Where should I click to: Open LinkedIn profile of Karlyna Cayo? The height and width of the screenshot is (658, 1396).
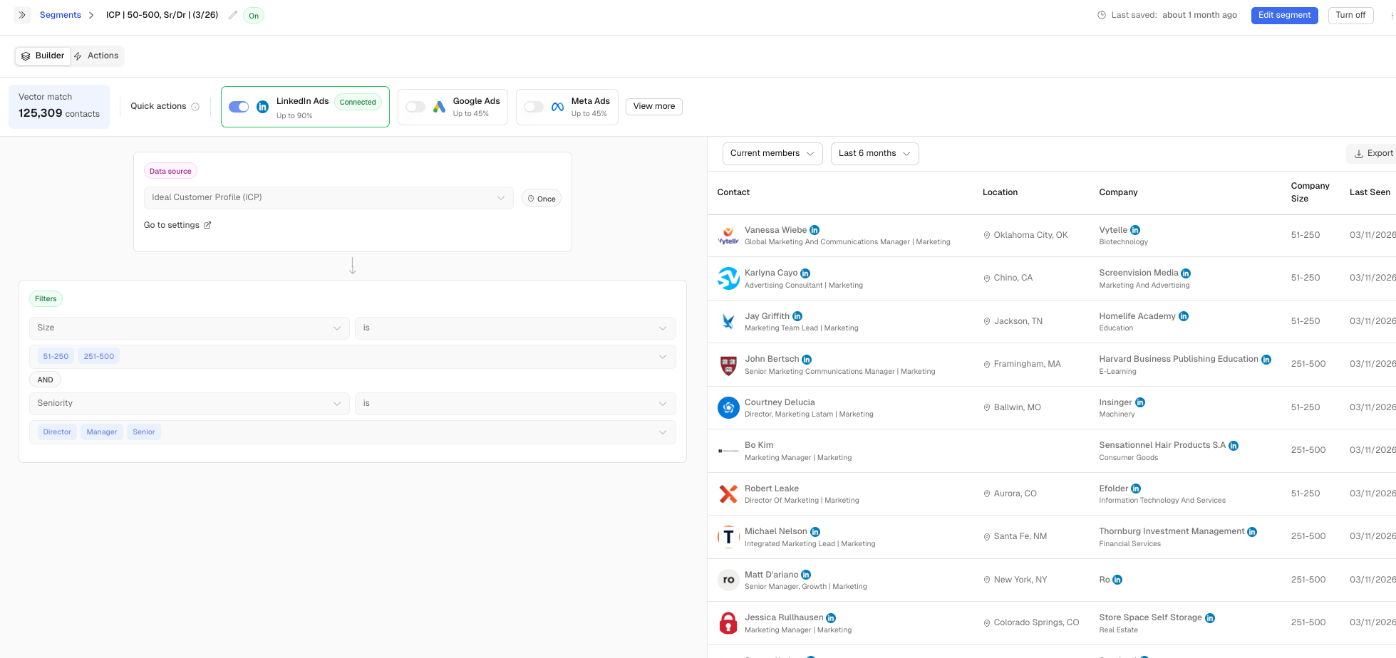(x=805, y=273)
